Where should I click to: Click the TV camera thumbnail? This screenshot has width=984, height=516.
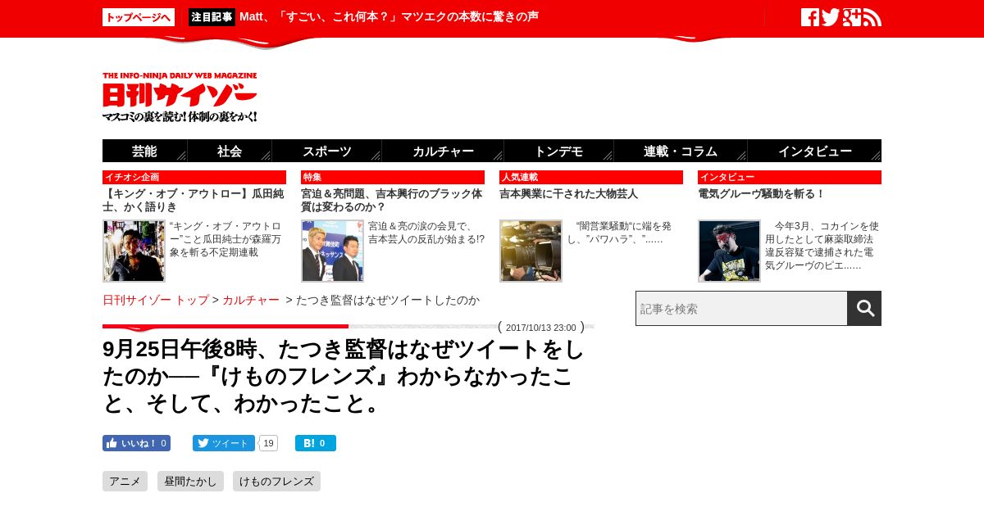(x=531, y=251)
